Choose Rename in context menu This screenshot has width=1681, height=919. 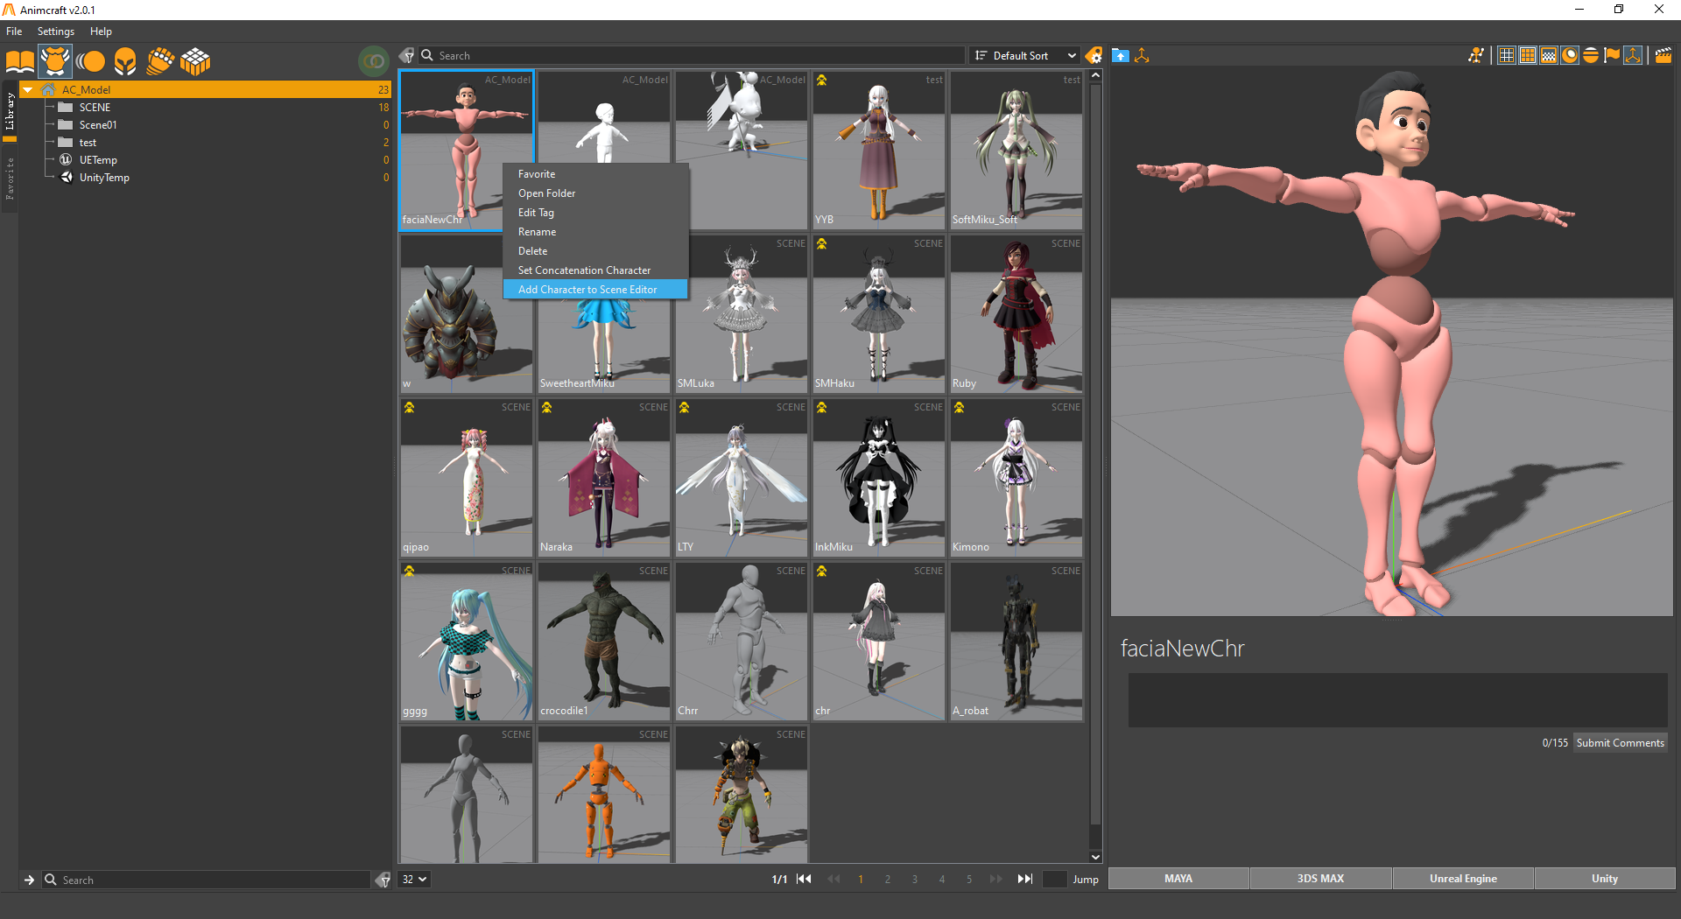(595, 232)
